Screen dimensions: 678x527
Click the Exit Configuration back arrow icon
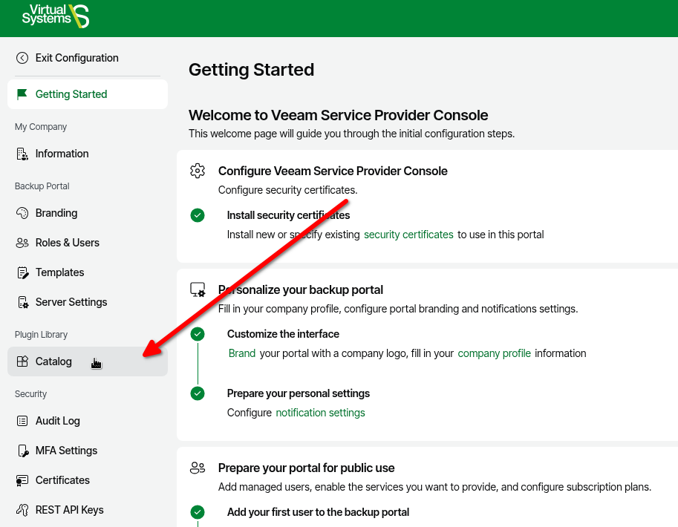pyautogui.click(x=22, y=58)
